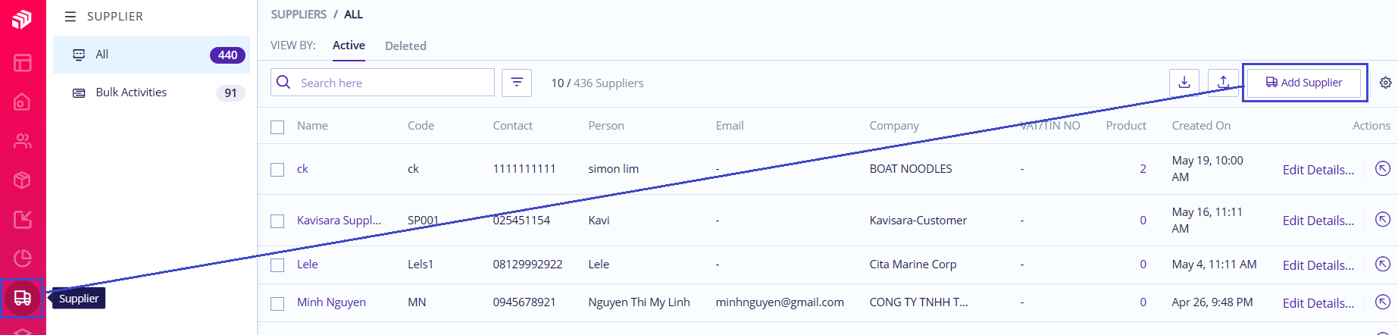Open table settings gear icon
This screenshot has width=1398, height=335.
coord(1385,83)
